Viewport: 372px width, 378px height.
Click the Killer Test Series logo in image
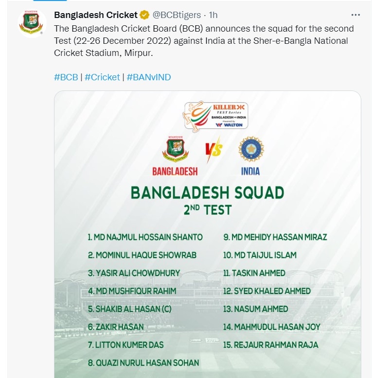point(215,116)
